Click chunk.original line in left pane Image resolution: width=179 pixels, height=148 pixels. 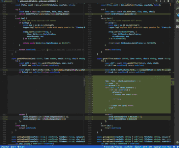click(x=46, y=117)
